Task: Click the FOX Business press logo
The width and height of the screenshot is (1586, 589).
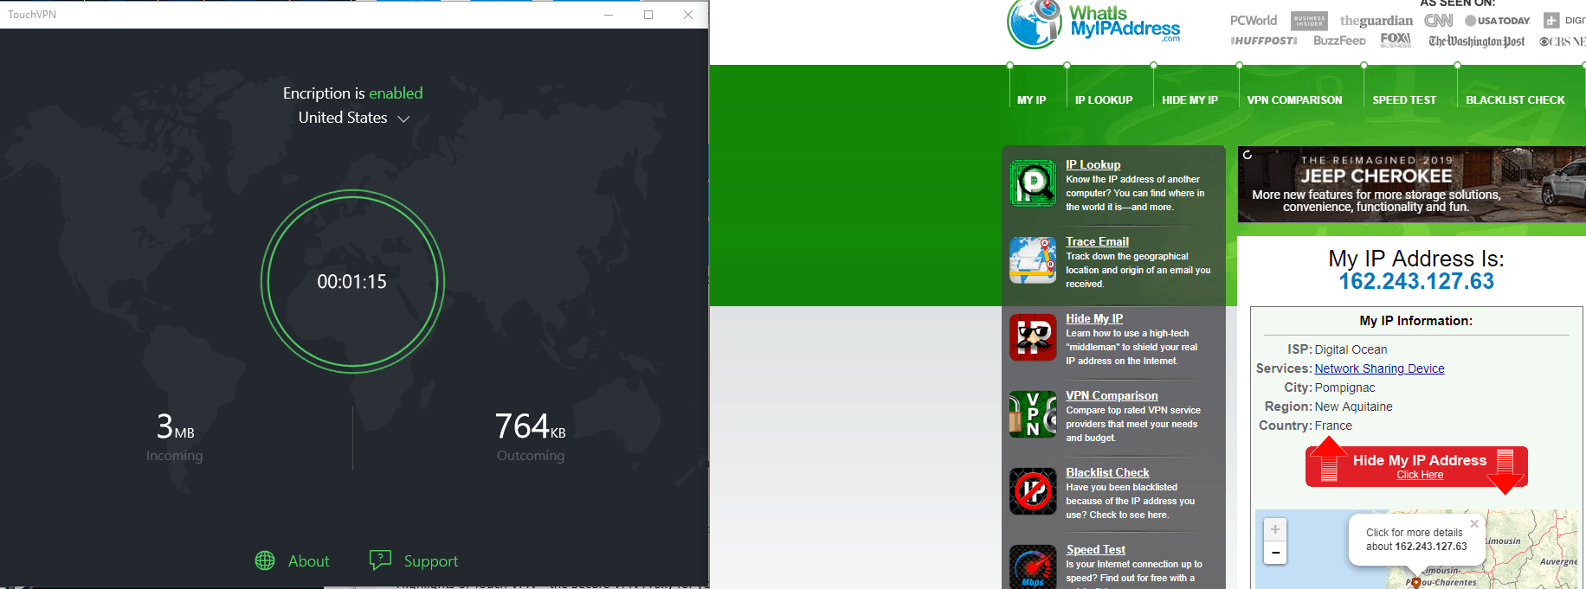Action: 1396,40
